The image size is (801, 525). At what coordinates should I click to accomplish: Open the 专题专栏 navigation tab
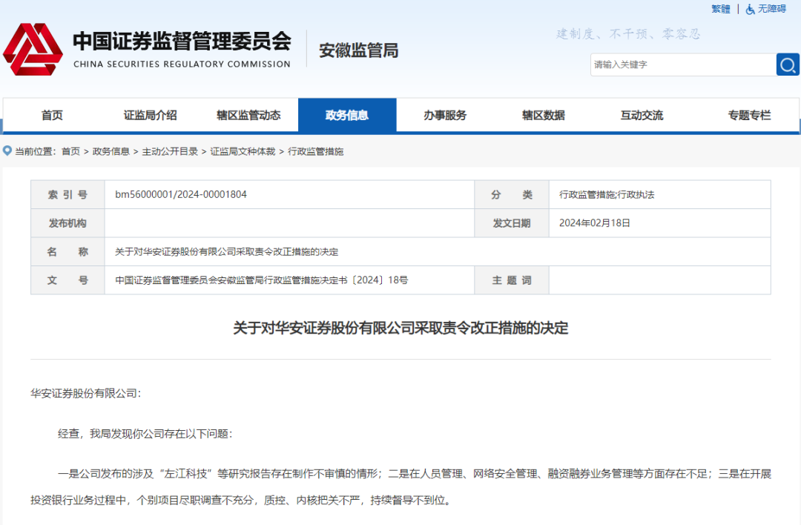tap(749, 116)
